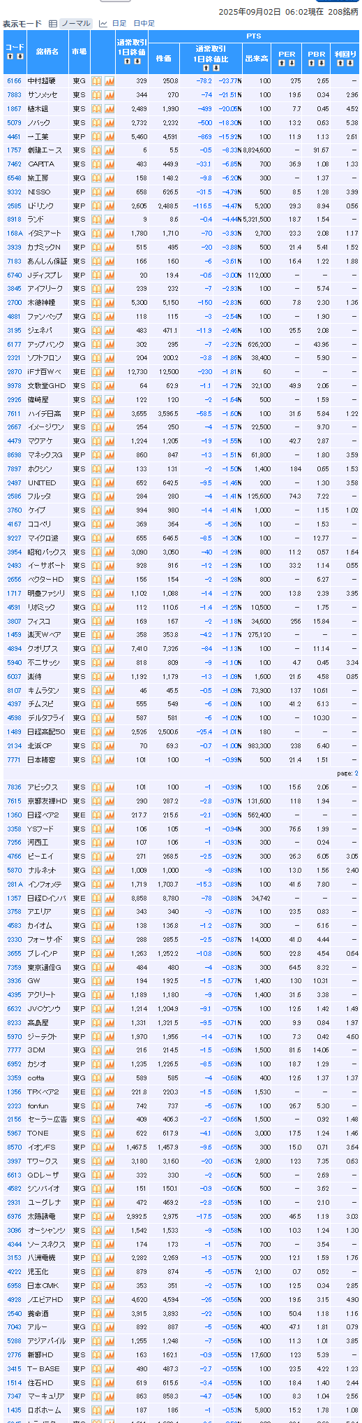Click マネックスG stock name

tap(45, 455)
